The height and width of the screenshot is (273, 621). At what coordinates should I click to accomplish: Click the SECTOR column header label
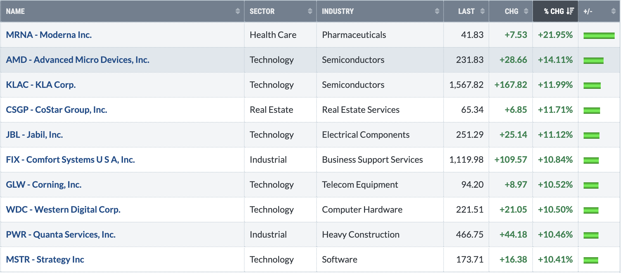262,11
